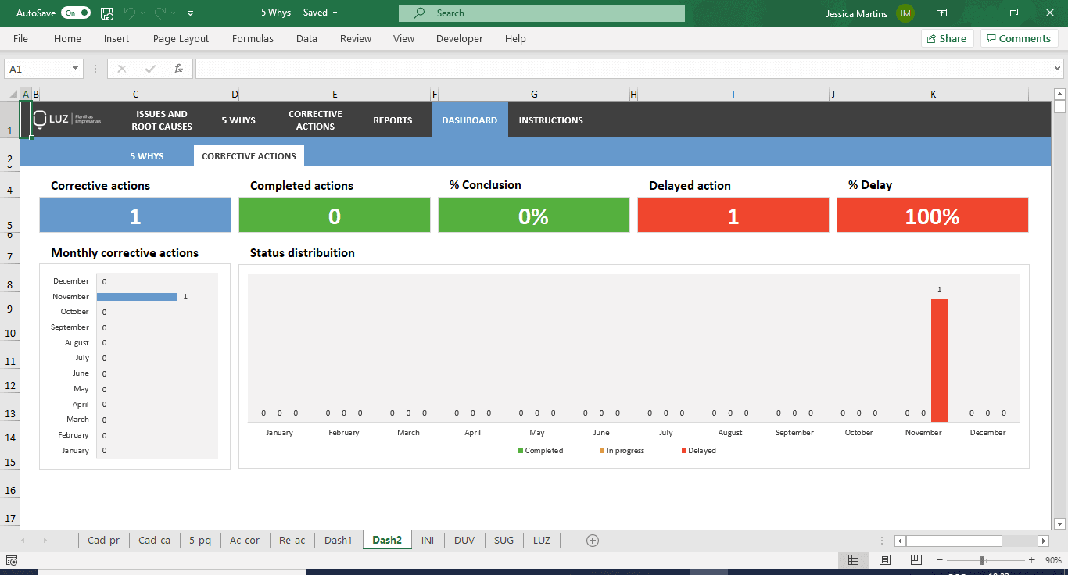The height and width of the screenshot is (575, 1068).
Task: Click the zoom in plus icon
Action: click(x=1031, y=560)
